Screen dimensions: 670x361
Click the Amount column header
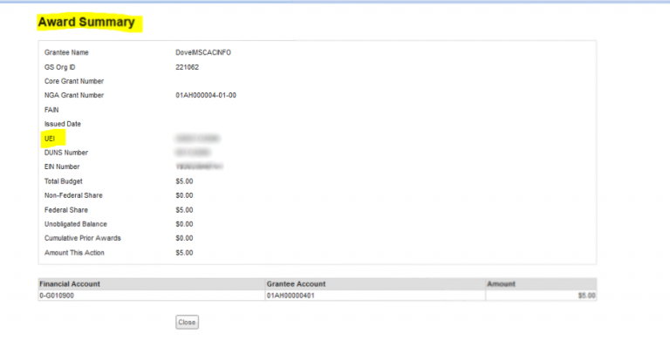click(502, 284)
